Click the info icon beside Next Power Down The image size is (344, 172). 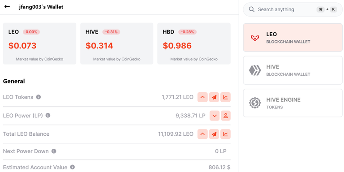[x=54, y=151]
